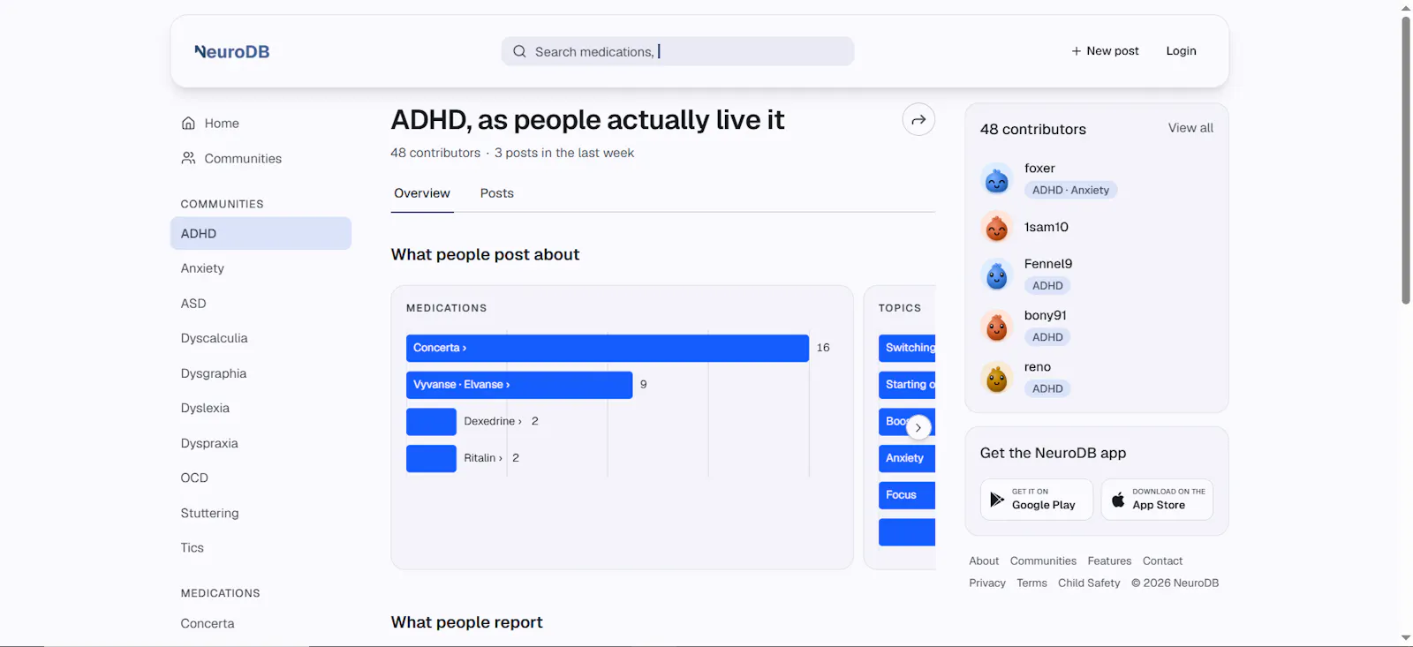1413x647 pixels.
Task: Click the Login button
Action: (1181, 51)
